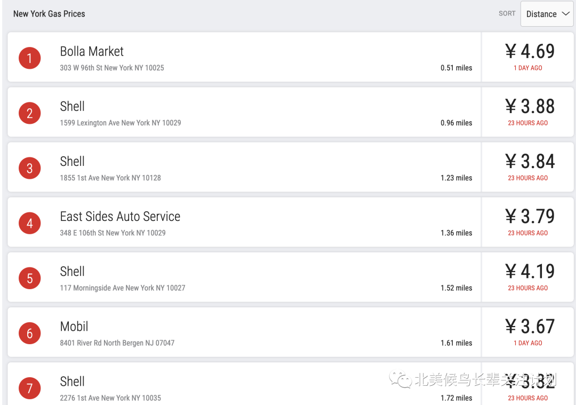Open East Sides Auto Service listing
The width and height of the screenshot is (576, 405).
[x=120, y=217]
